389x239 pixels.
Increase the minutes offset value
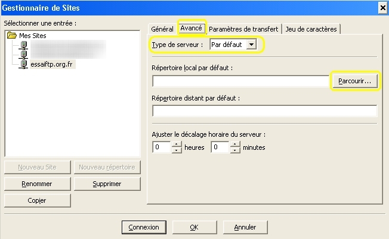(x=235, y=144)
